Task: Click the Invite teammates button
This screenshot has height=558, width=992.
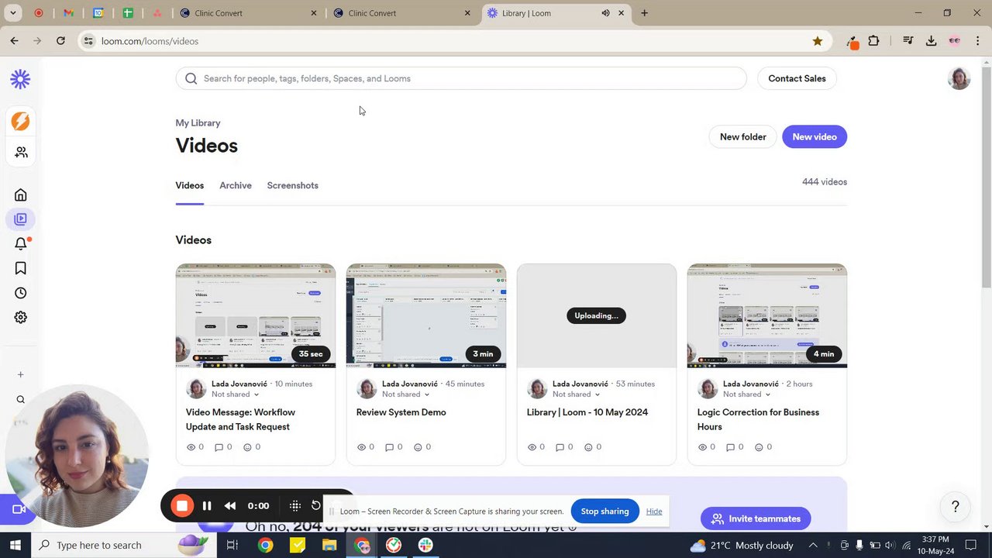Action: point(756,518)
